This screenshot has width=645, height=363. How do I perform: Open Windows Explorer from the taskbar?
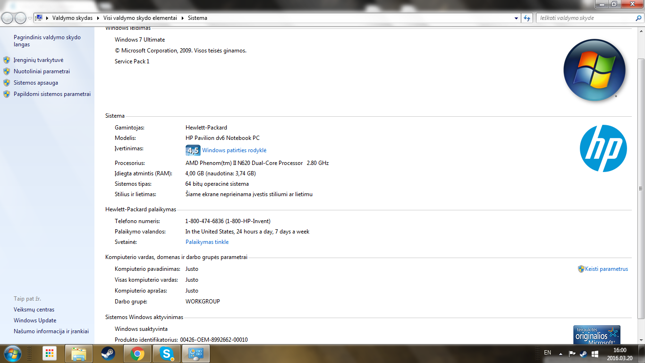coord(79,354)
